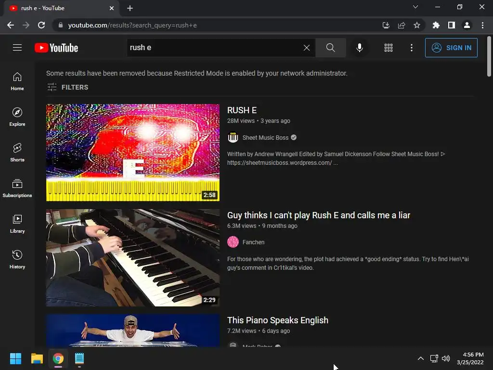Reload the page

pyautogui.click(x=41, y=25)
